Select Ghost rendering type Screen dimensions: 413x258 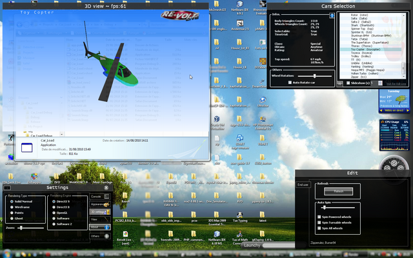click(x=12, y=219)
